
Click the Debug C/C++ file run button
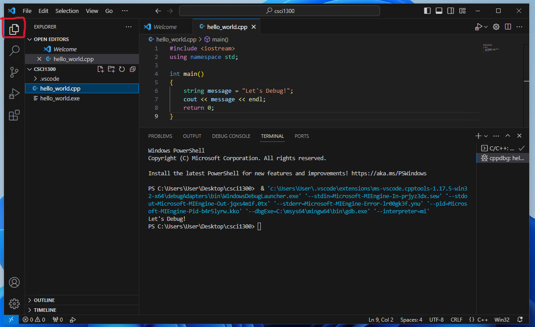tap(478, 27)
